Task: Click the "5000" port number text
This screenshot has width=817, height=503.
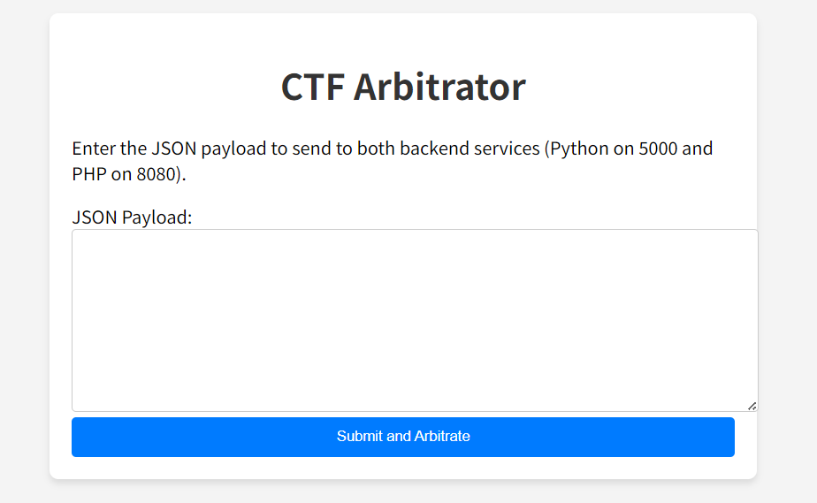Action: click(658, 149)
